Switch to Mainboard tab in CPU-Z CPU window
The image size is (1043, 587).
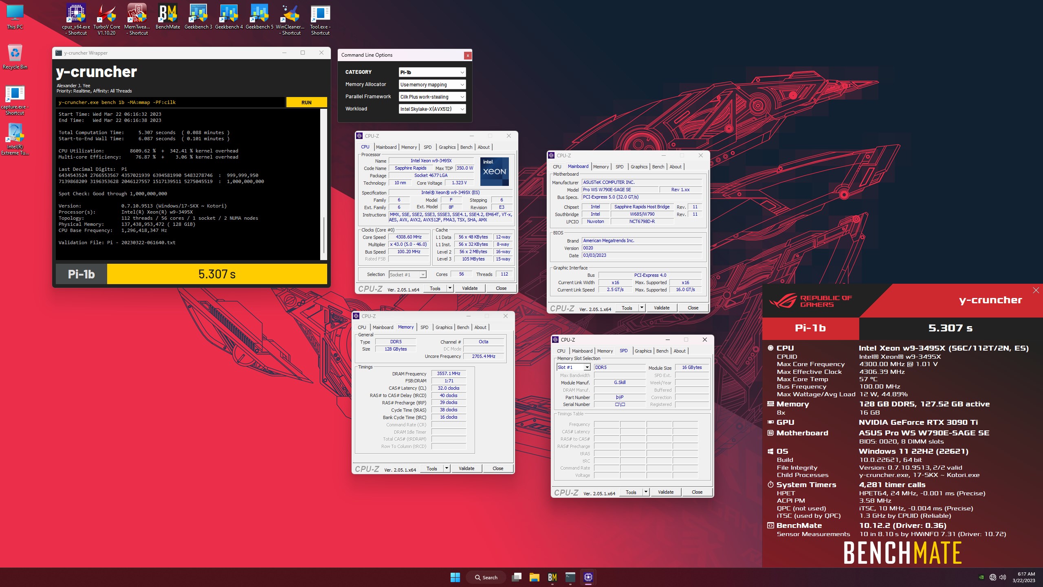click(x=386, y=147)
